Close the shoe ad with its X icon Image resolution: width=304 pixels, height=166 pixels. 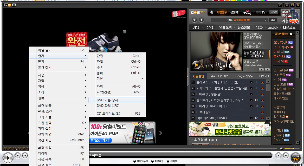[x=125, y=32]
